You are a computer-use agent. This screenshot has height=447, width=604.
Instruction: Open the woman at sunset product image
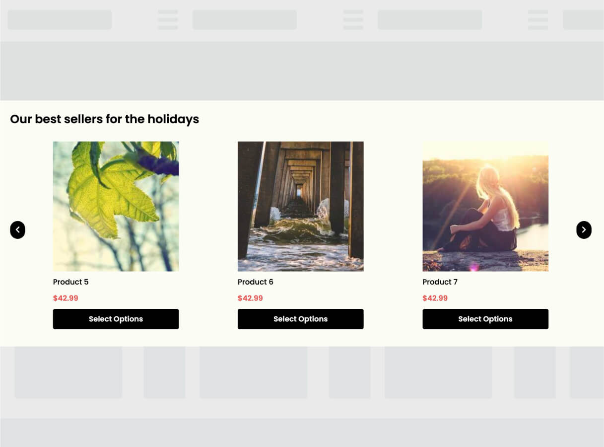click(x=485, y=207)
